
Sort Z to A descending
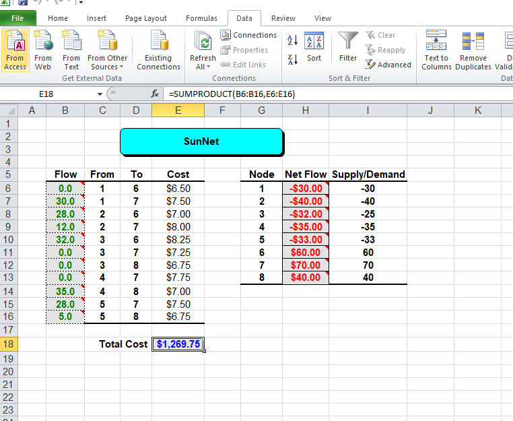click(292, 59)
